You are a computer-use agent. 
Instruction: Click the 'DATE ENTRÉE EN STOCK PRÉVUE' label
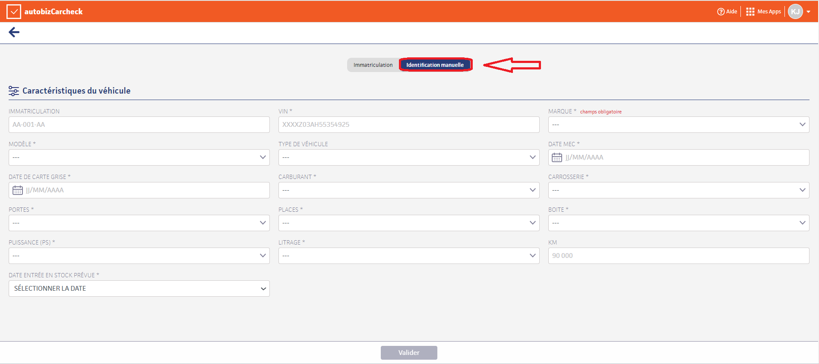[54, 275]
